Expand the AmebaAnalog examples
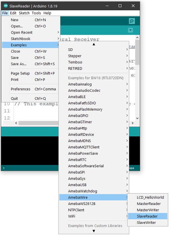169x235 pixels. coord(94,84)
